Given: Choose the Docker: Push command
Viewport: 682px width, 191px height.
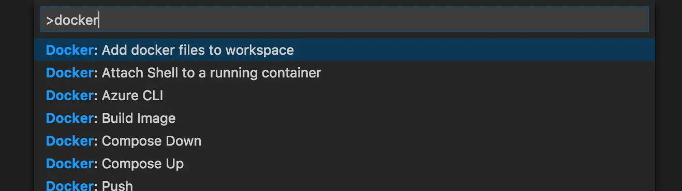Looking at the screenshot, I should pyautogui.click(x=345, y=185).
